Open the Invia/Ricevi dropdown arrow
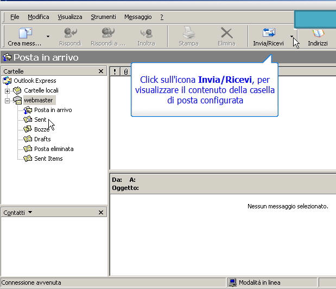336x289 pixels. [x=291, y=36]
